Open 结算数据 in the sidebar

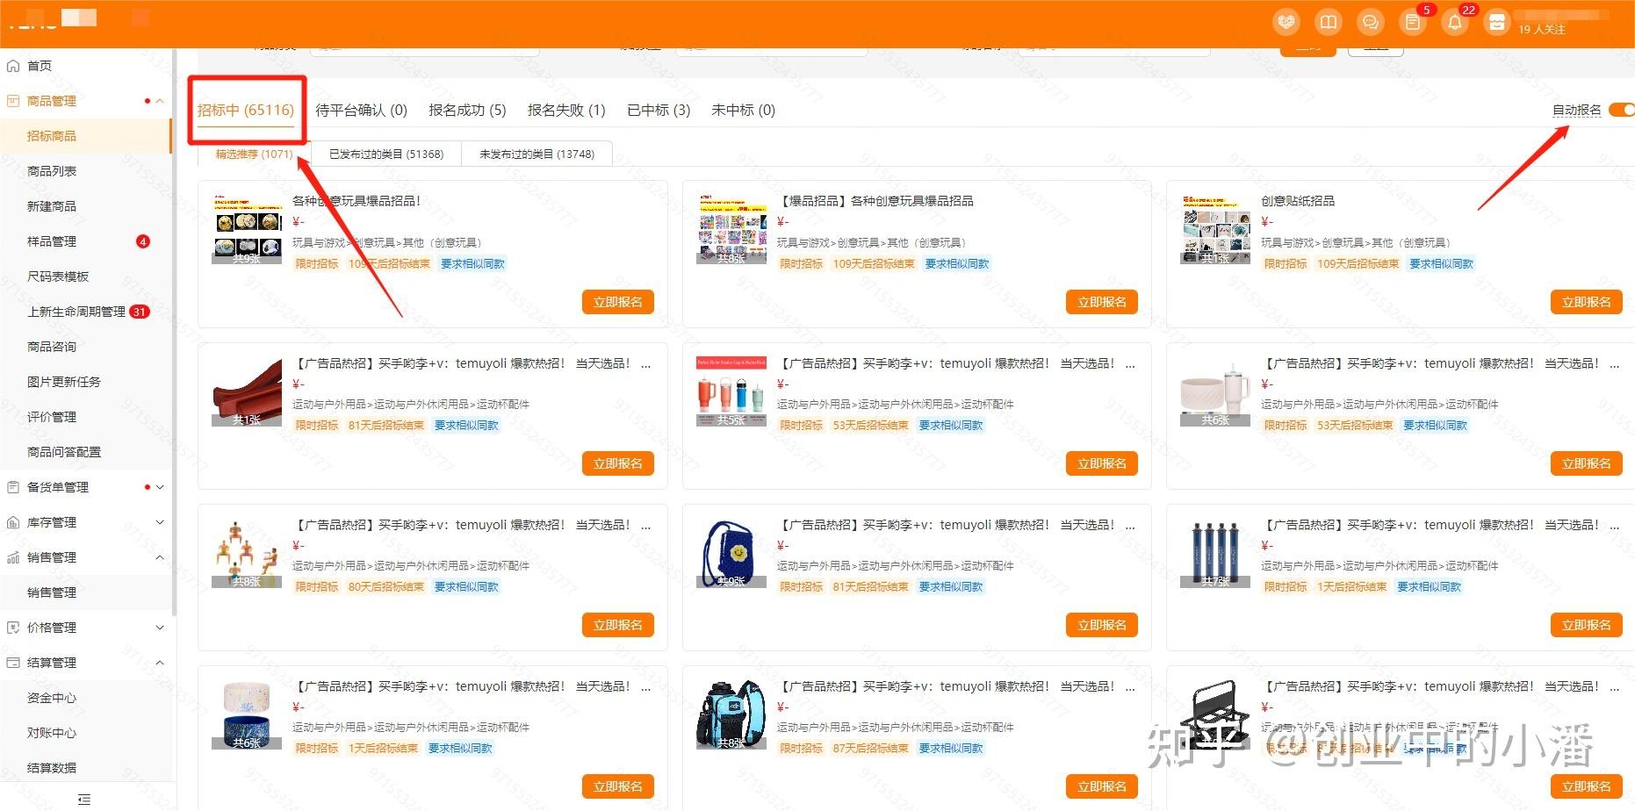[52, 768]
